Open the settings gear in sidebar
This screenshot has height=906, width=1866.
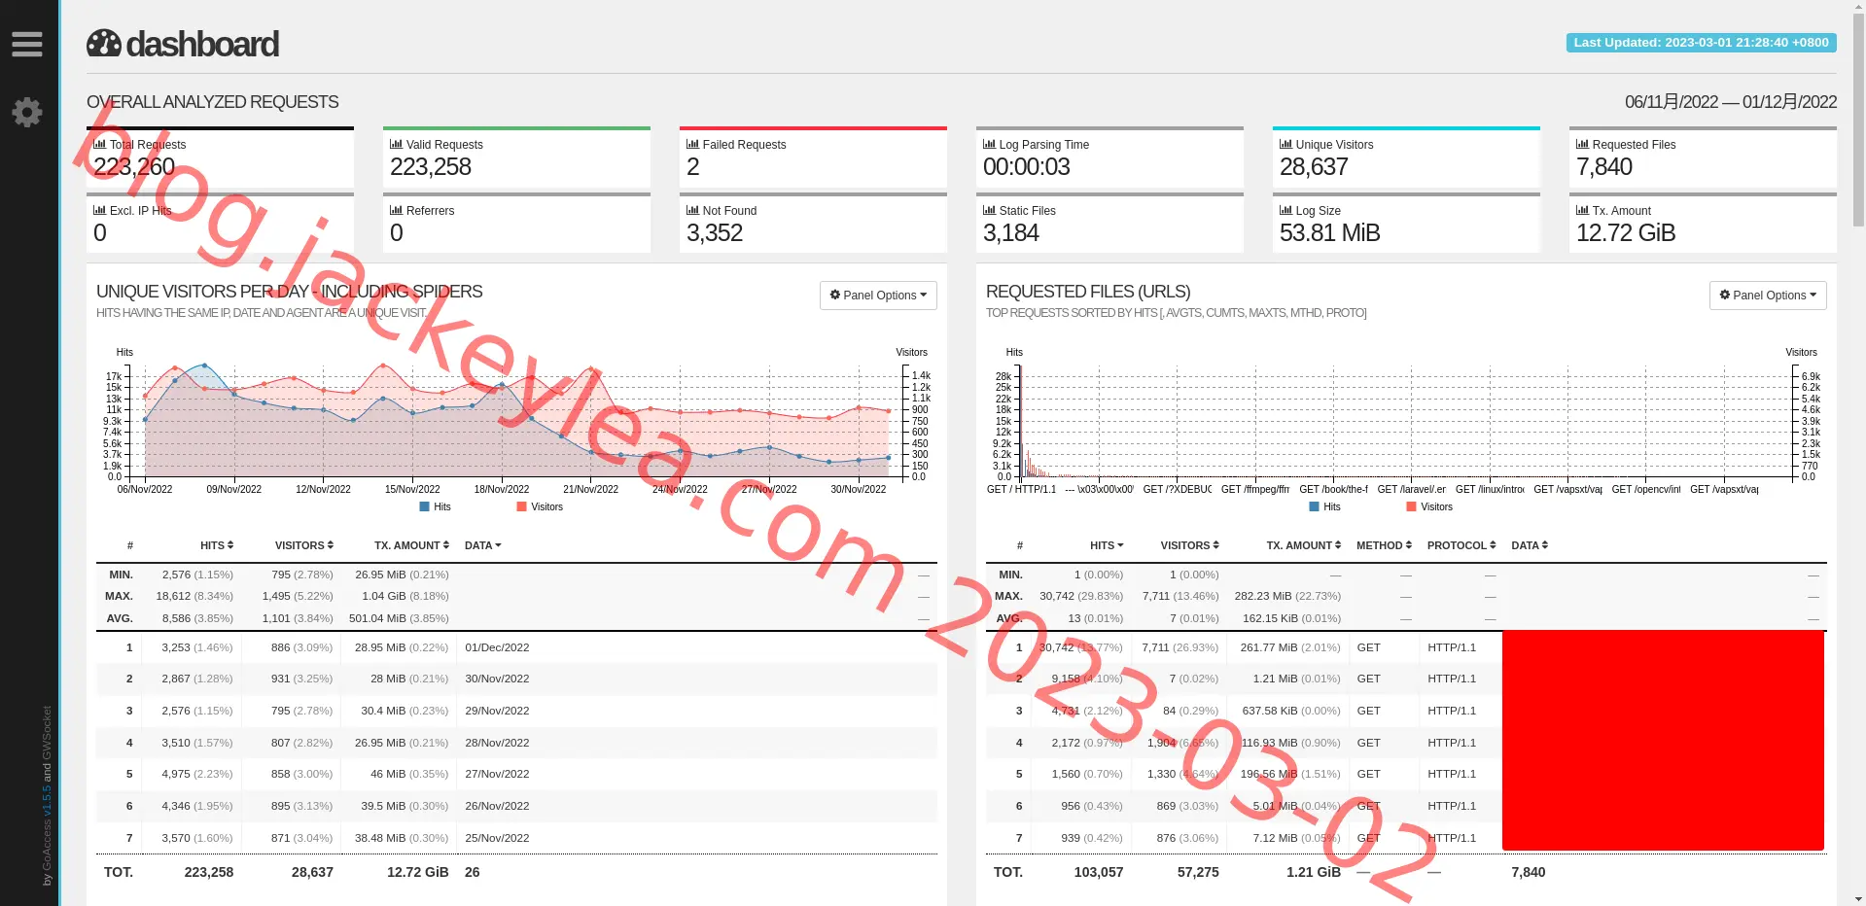(27, 112)
